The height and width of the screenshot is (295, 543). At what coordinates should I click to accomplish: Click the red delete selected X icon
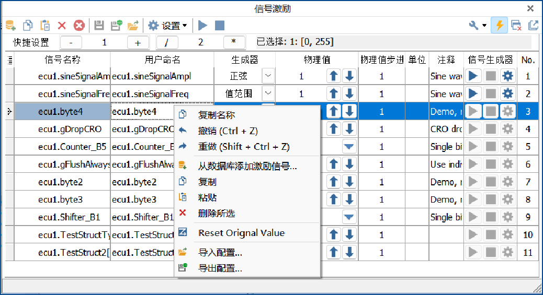point(62,26)
